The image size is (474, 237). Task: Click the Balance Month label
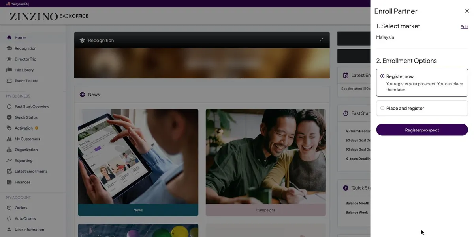click(x=357, y=203)
